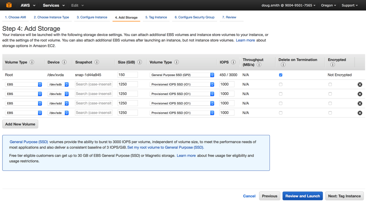Image resolution: width=366 pixels, height=203 pixels.
Task: Uncheck Delete on Termination for Root volume
Action: click(281, 75)
